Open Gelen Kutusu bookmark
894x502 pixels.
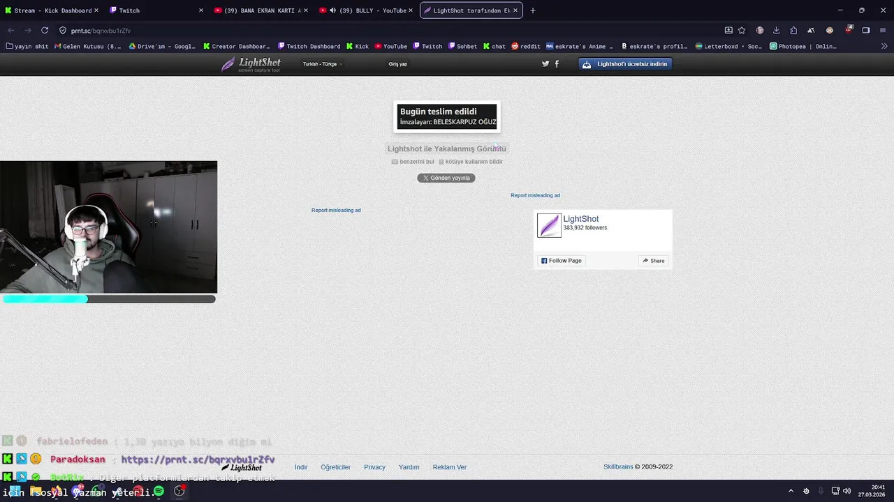pyautogui.click(x=87, y=46)
